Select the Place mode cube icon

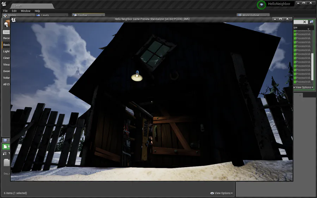[x=7, y=24]
